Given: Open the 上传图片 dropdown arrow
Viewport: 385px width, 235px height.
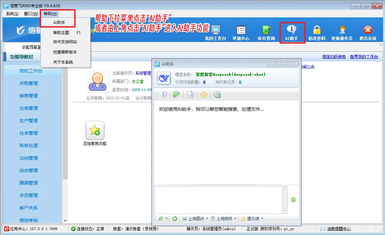Looking at the screenshot, I should coord(207,219).
